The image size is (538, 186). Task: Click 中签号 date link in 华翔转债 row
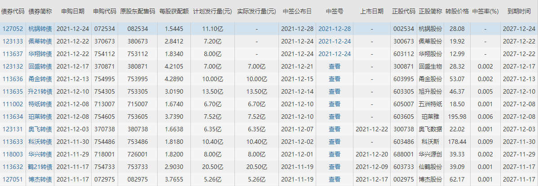coord(335,54)
